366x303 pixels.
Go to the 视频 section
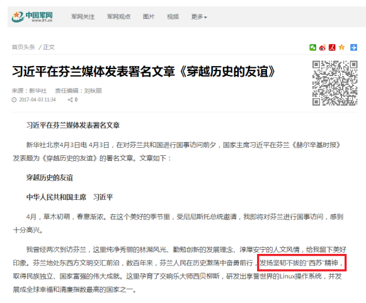pyautogui.click(x=173, y=17)
